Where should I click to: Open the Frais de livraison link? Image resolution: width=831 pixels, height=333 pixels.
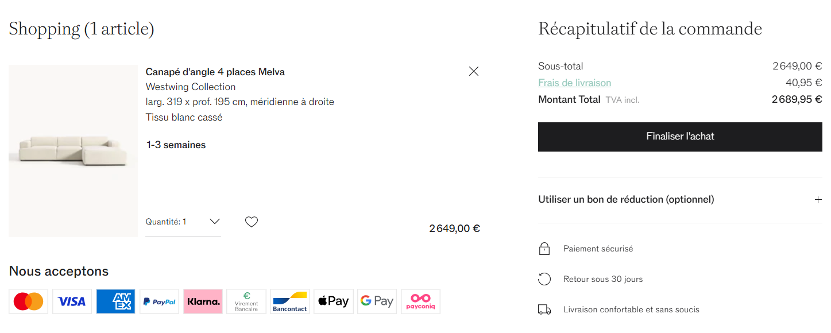(x=574, y=83)
